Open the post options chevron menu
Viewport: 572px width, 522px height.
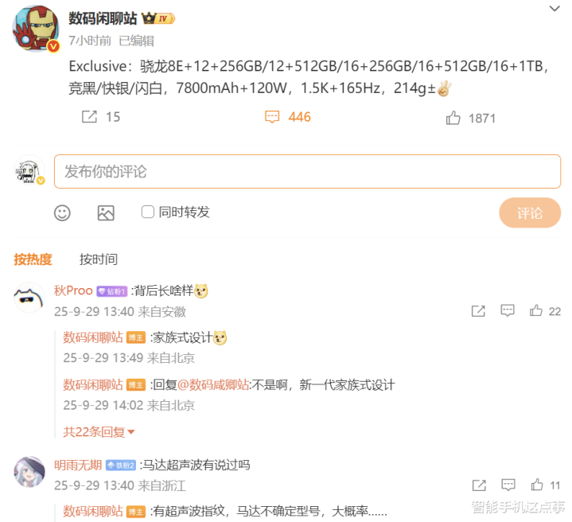point(554,8)
